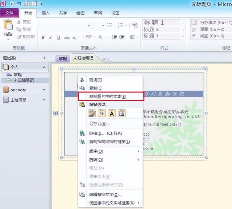Toggle strikethrough formatting

[67, 37]
